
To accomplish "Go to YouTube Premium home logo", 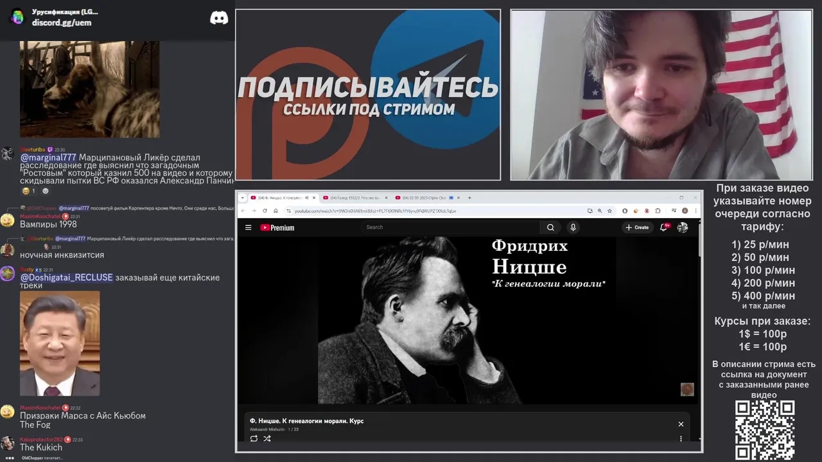I will pos(277,227).
